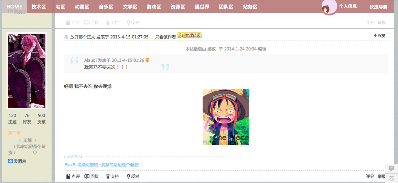Viewport: 398px width, 183px height.
Task: Click the 支持 support lightbulb icon at bottom
Action: pyautogui.click(x=108, y=176)
